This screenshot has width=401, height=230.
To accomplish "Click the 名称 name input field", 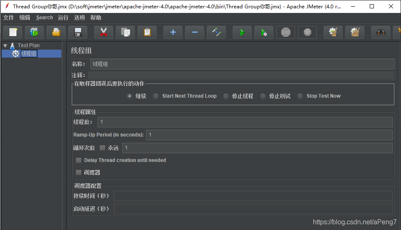I will 242,64.
